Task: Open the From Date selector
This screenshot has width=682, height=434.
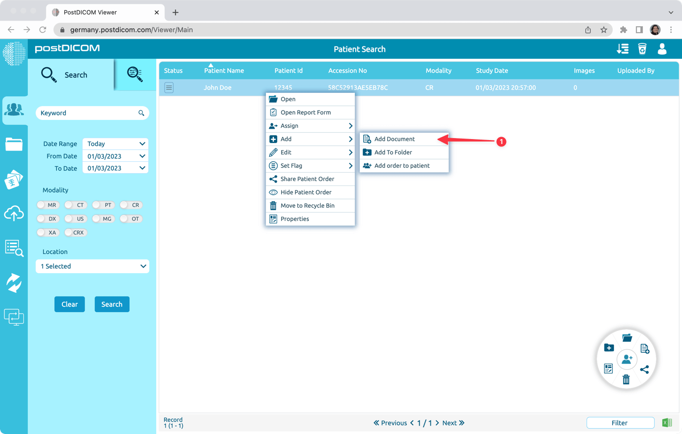Action: (x=115, y=156)
